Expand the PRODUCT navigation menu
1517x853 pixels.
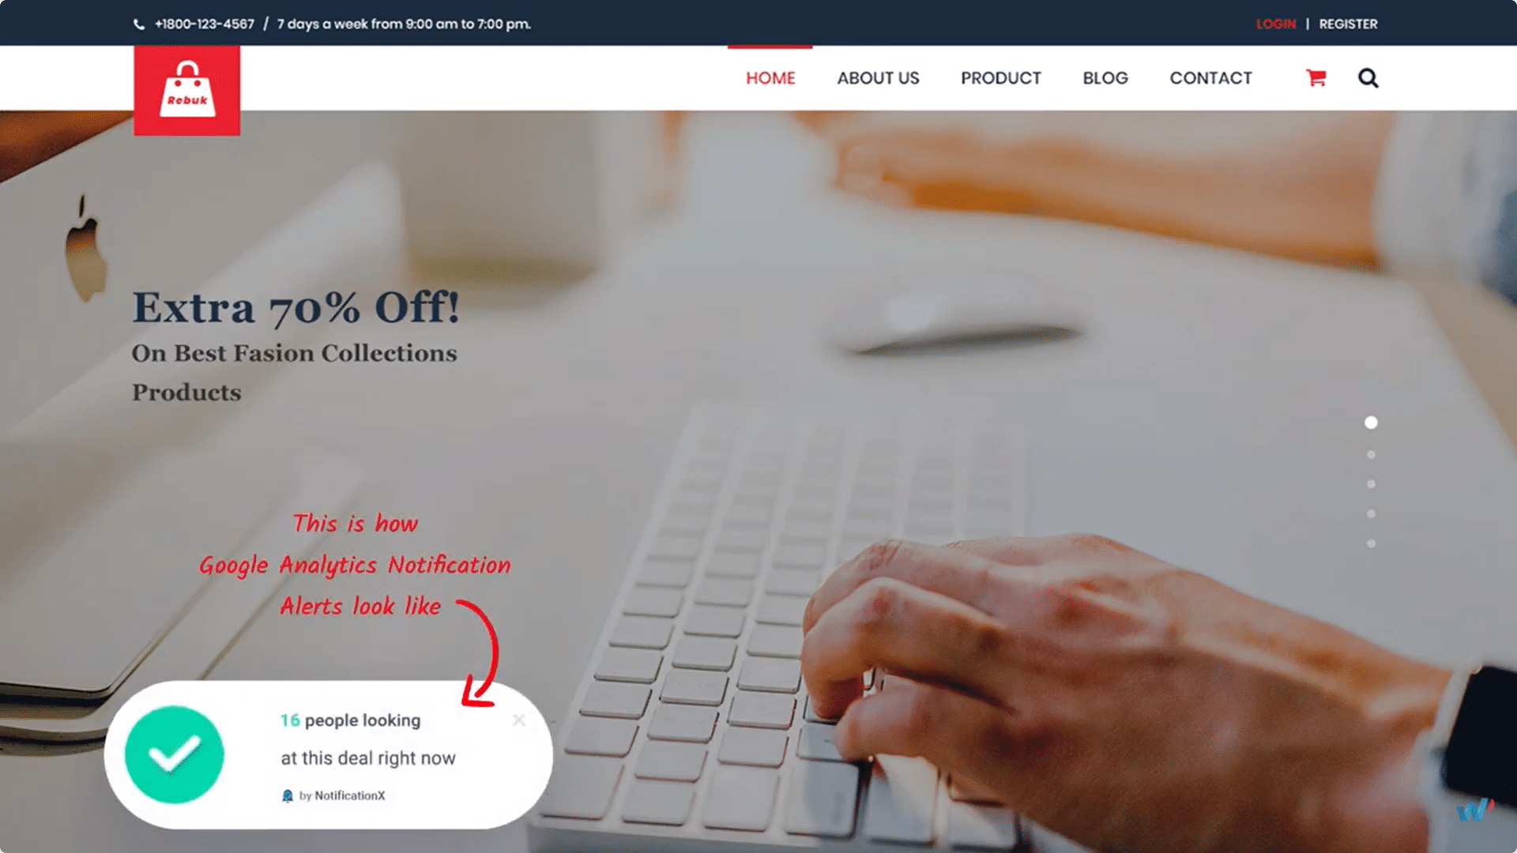coord(1000,78)
